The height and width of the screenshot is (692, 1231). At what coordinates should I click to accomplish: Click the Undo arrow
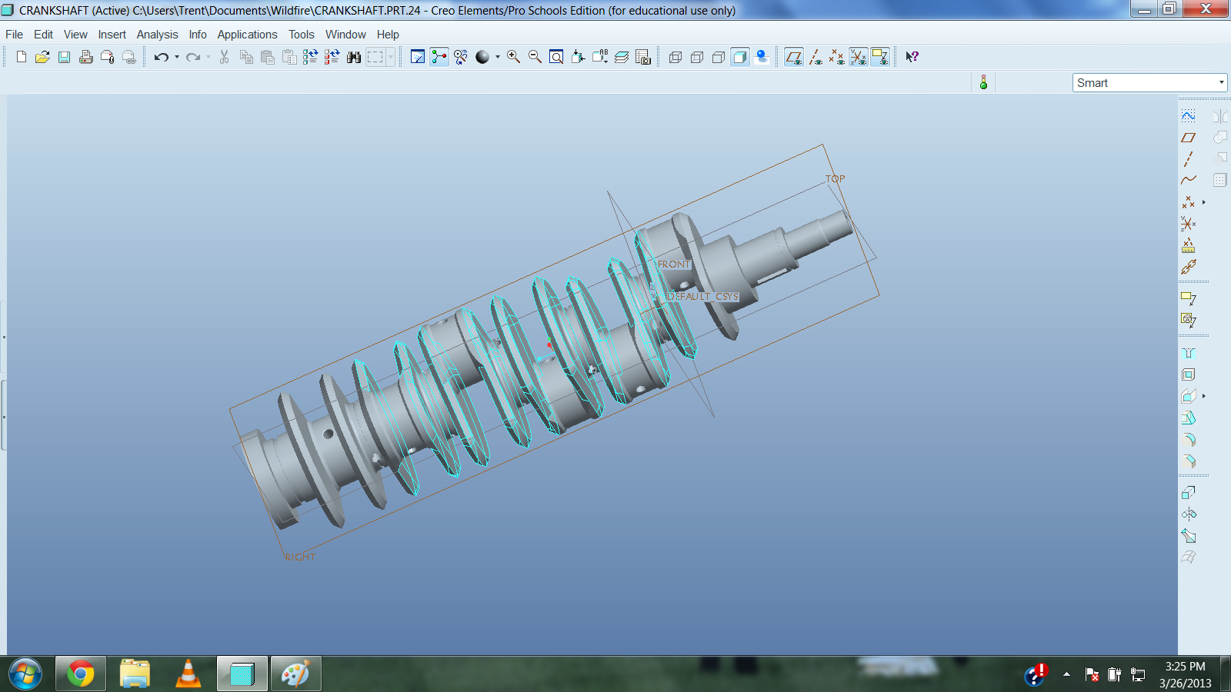coord(160,57)
